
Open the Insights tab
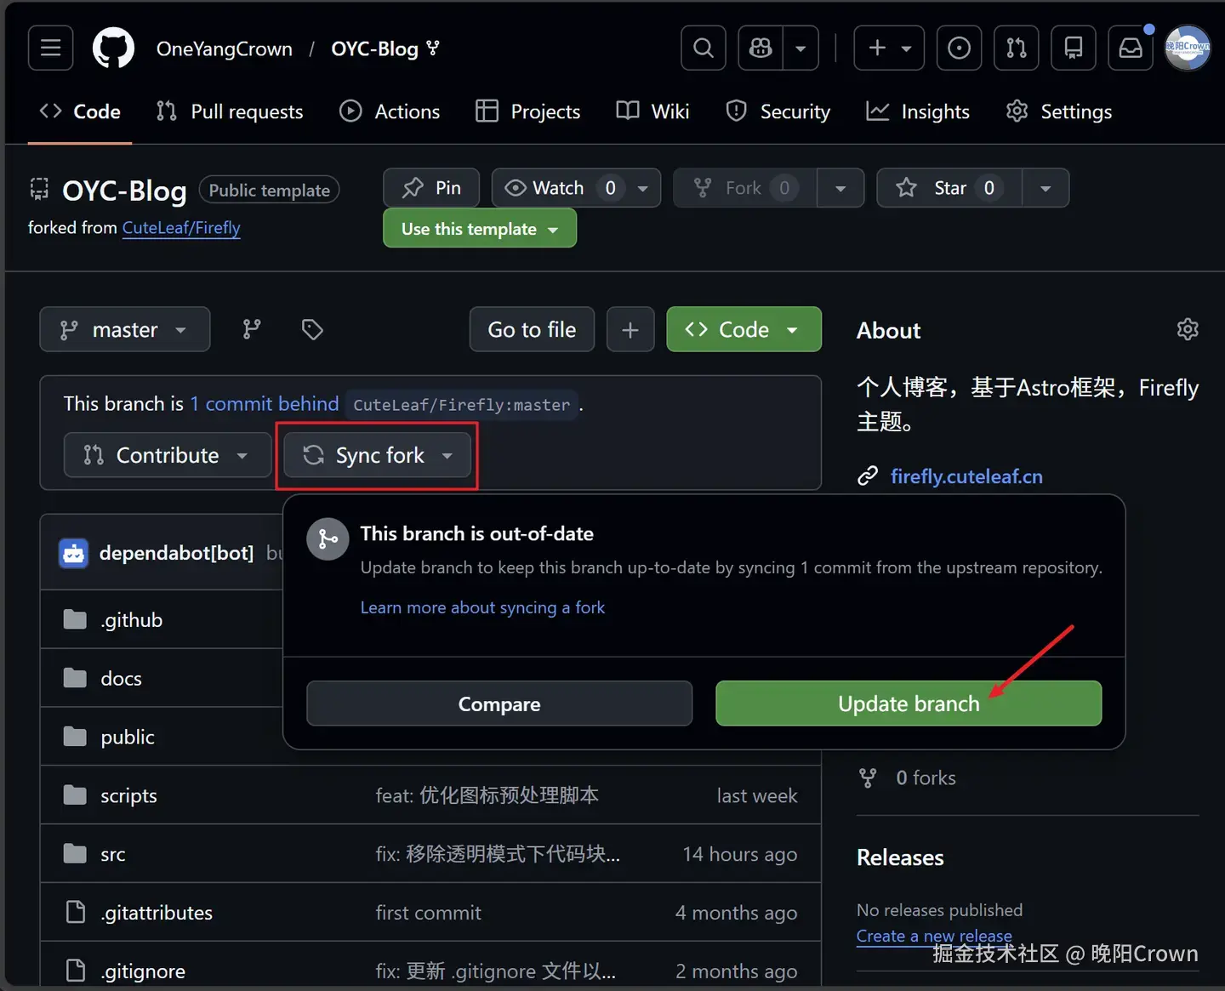click(918, 111)
